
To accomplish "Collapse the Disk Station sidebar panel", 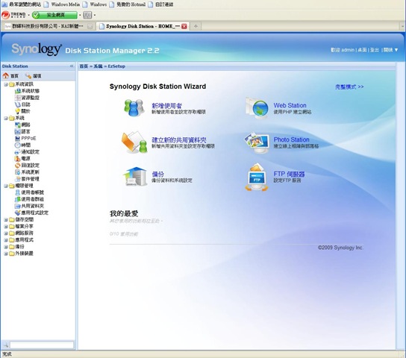I will pos(72,66).
